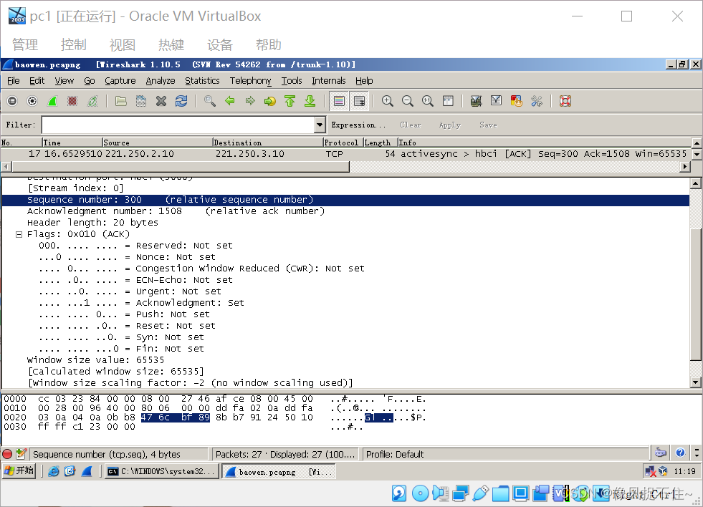Open the File menu
This screenshot has height=507, width=703.
(14, 81)
